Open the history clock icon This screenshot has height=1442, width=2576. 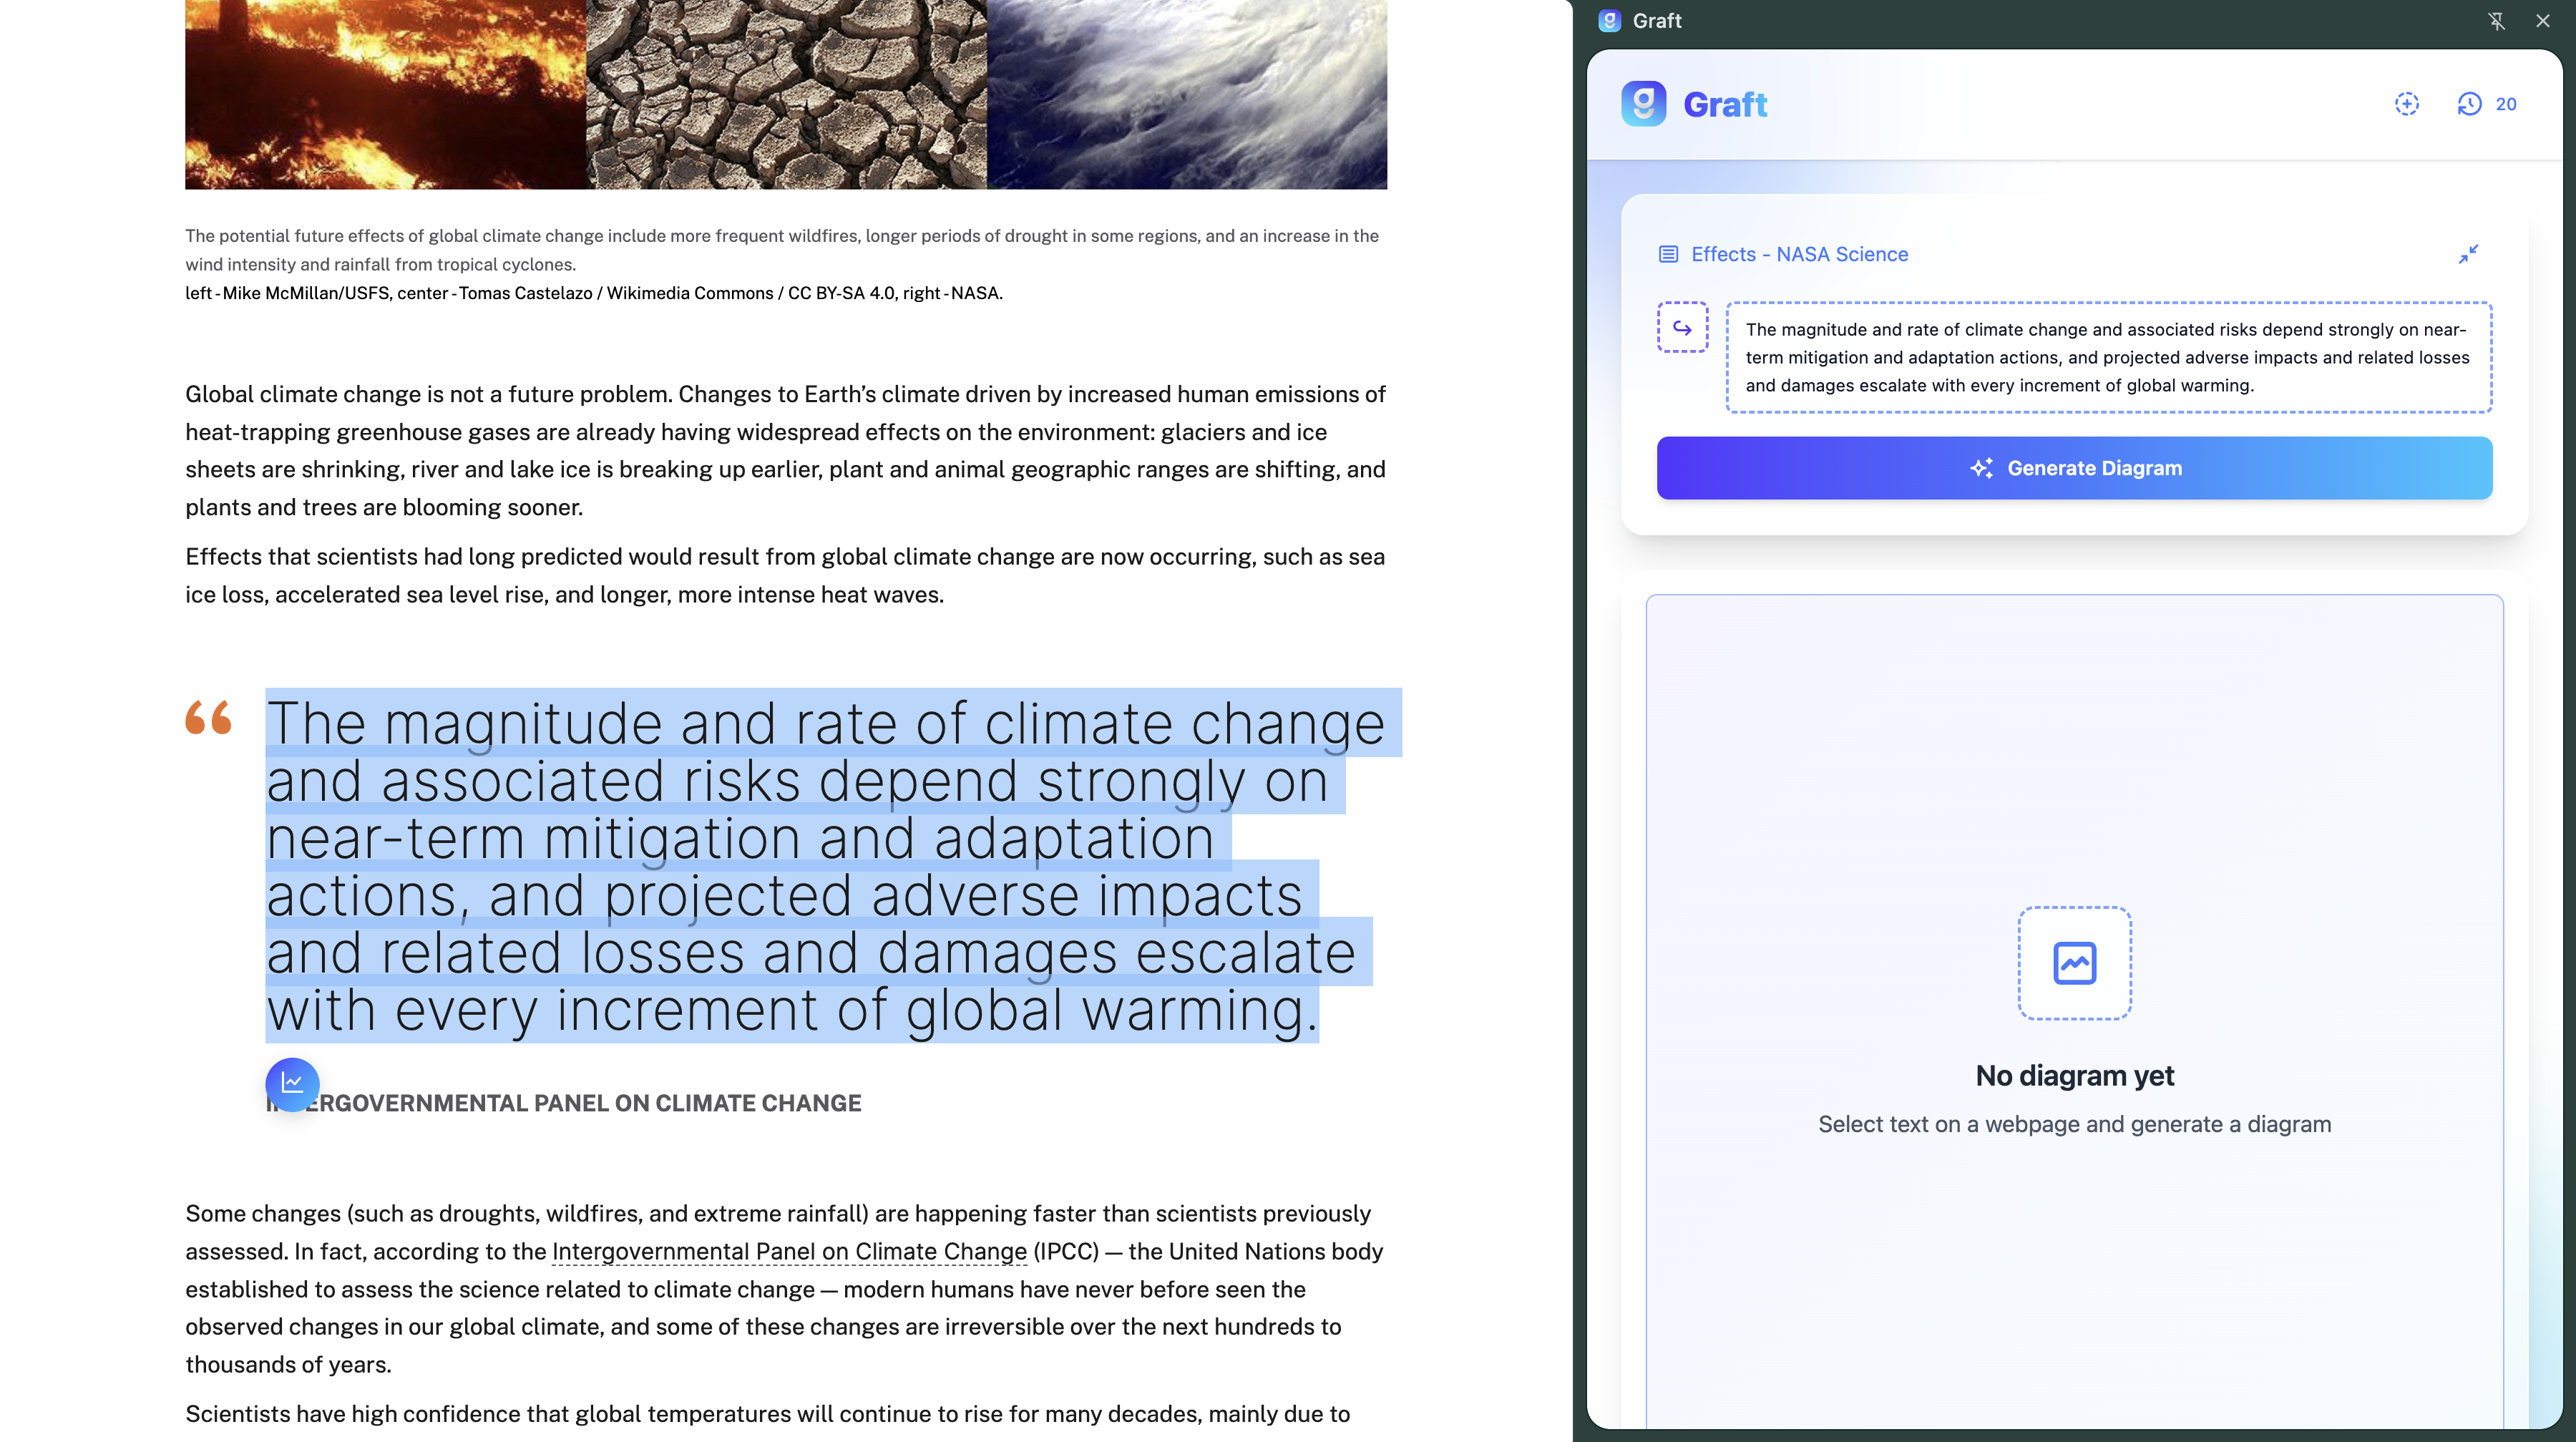tap(2469, 104)
